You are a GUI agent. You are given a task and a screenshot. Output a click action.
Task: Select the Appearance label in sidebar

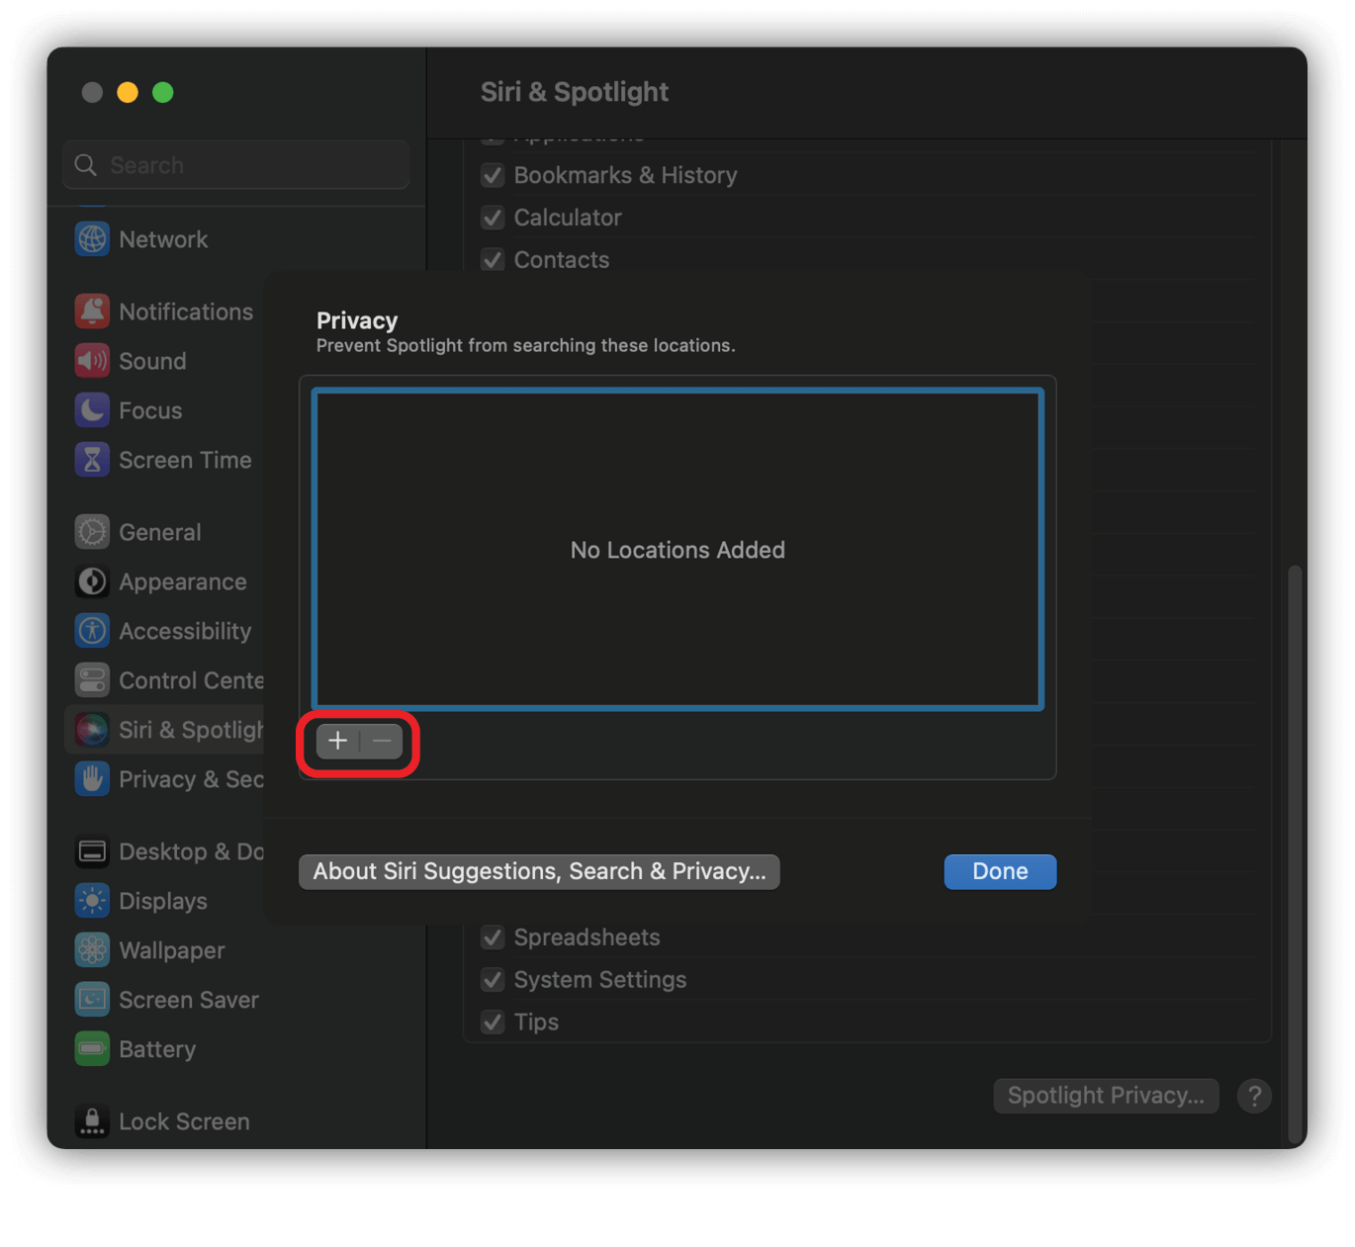183,581
